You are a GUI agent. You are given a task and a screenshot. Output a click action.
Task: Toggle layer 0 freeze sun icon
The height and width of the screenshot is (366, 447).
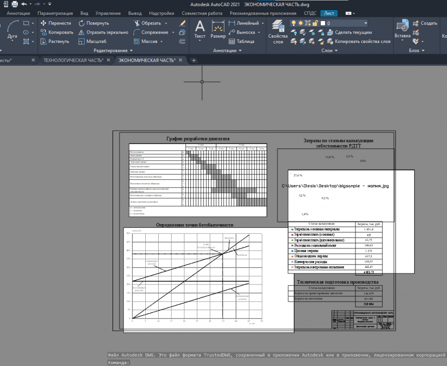pyautogui.click(x=300, y=23)
